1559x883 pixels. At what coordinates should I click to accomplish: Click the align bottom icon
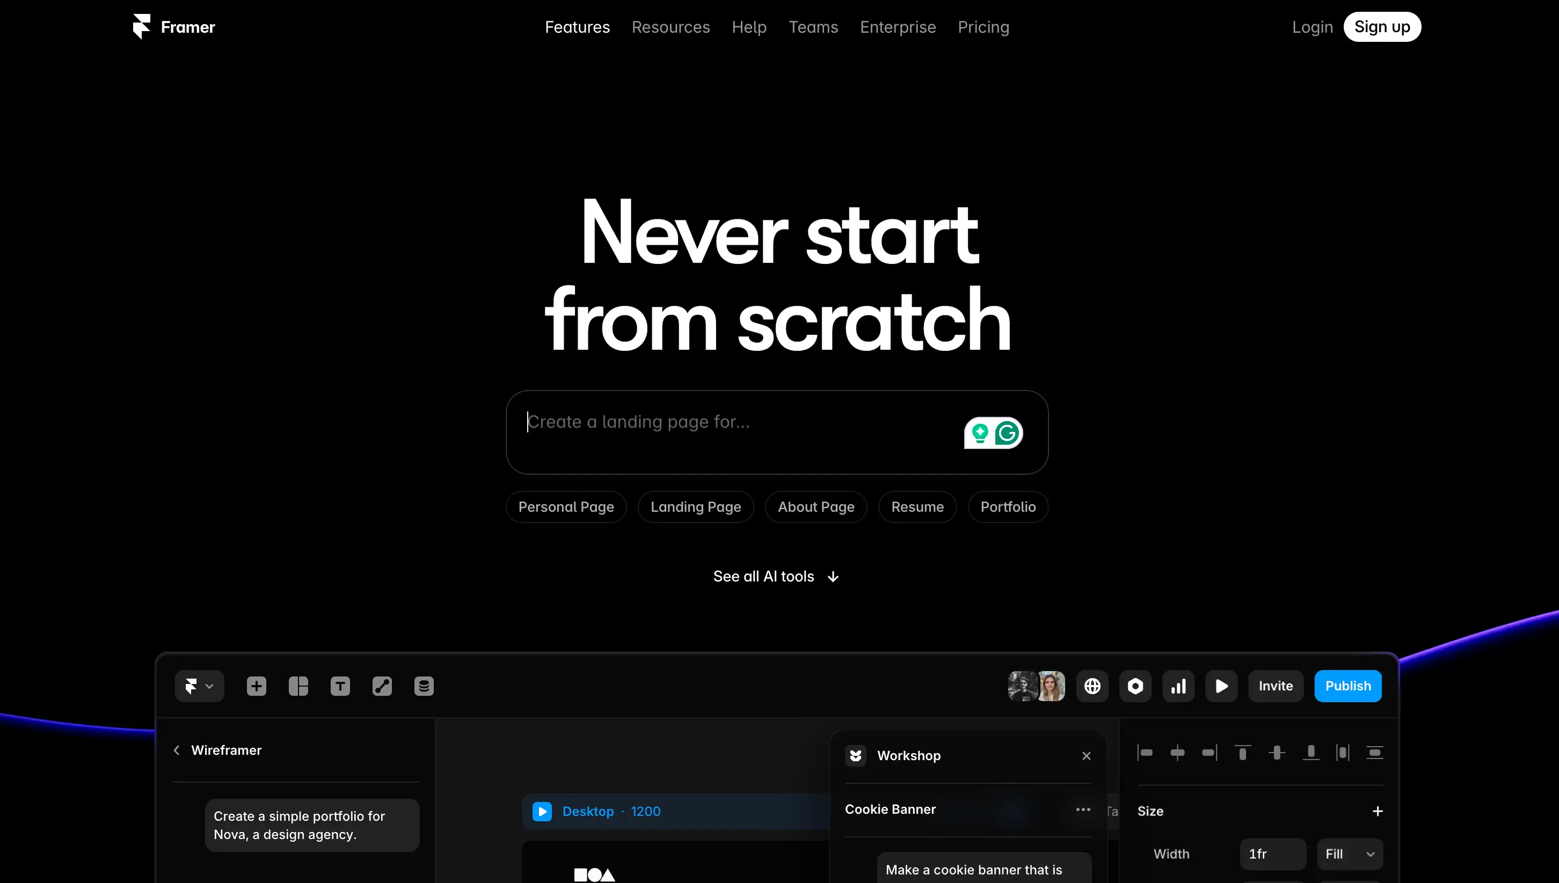tap(1310, 753)
